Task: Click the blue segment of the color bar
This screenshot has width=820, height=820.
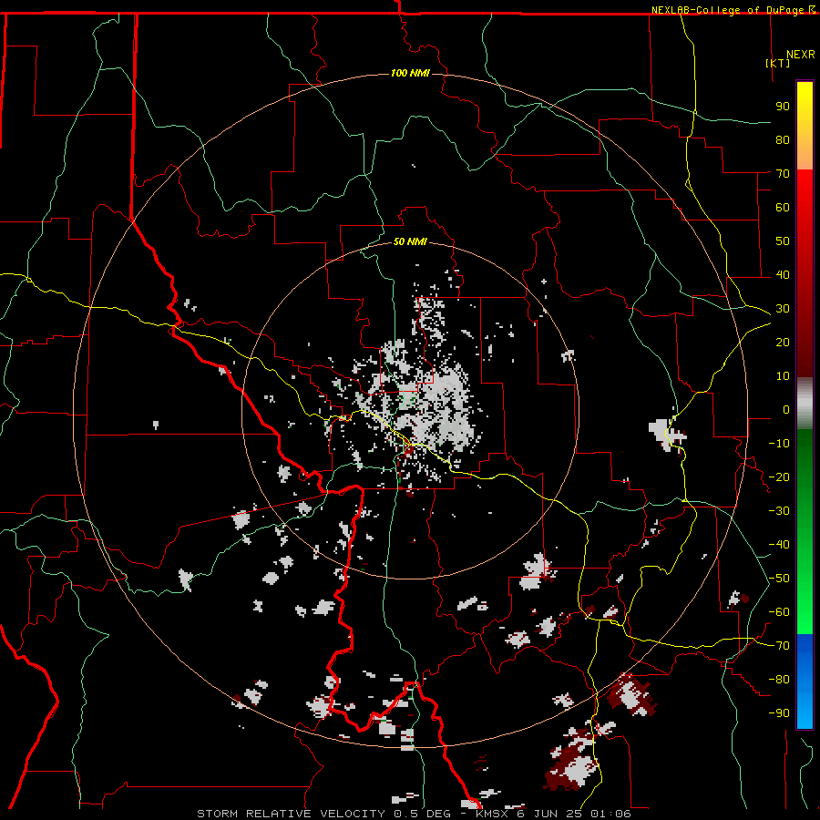Action: [805, 682]
